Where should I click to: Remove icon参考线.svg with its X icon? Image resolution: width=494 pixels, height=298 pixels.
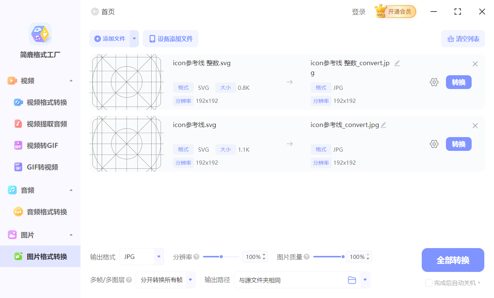[x=475, y=126]
